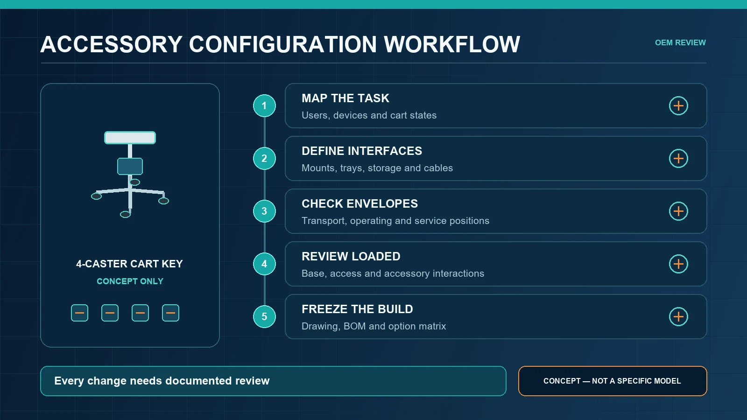The height and width of the screenshot is (420, 747).
Task: Click 'Users, devices and cart states' text
Action: coord(369,115)
